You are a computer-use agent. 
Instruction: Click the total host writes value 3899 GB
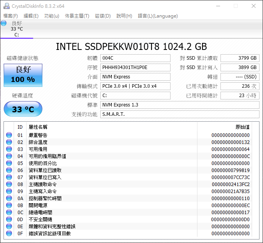[x=240, y=67]
